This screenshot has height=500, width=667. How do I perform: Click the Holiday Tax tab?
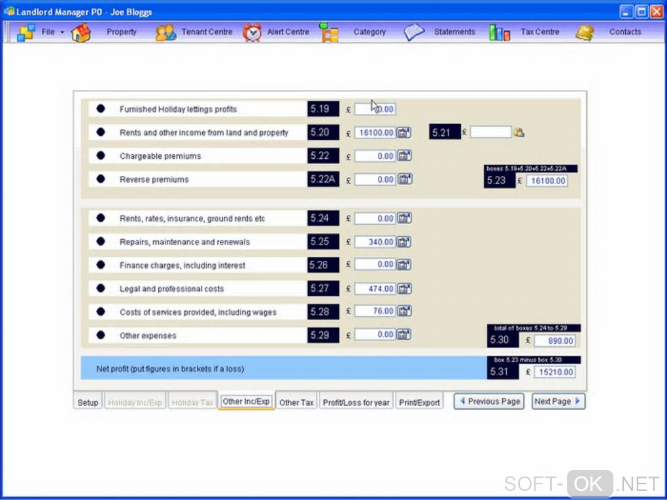192,402
